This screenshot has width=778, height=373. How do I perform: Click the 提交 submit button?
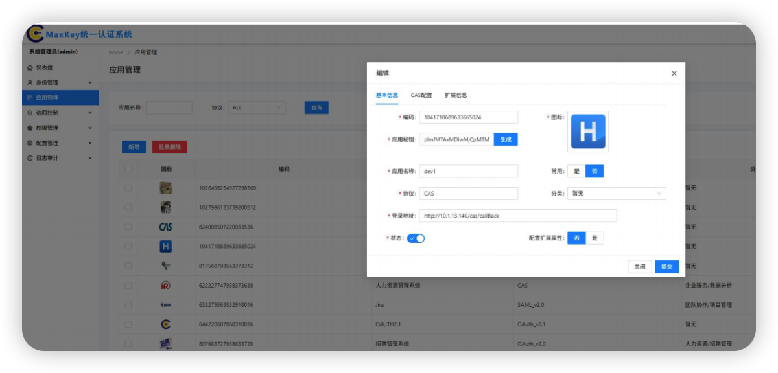tap(666, 266)
